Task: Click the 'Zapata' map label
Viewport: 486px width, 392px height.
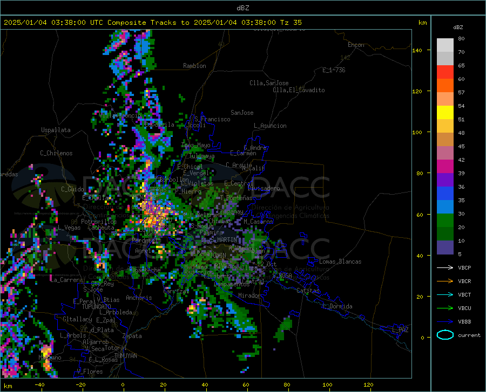Action: point(132,336)
